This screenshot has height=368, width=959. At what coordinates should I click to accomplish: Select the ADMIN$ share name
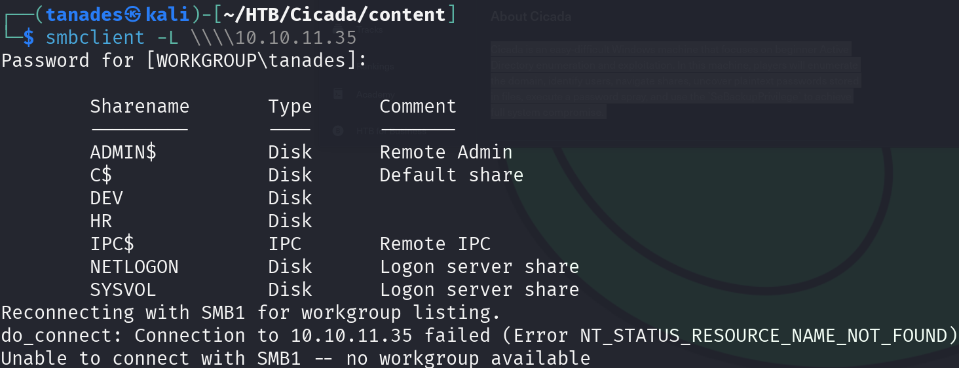tap(123, 152)
